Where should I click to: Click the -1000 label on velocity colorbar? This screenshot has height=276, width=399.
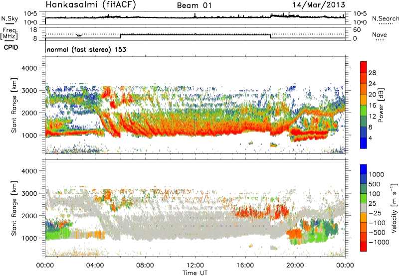coord(379,242)
